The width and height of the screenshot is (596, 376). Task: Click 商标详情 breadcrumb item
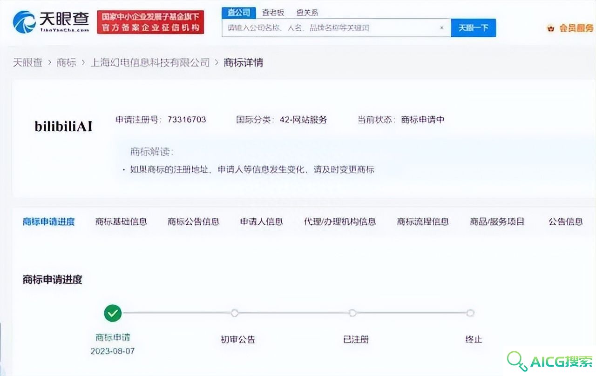pyautogui.click(x=244, y=62)
